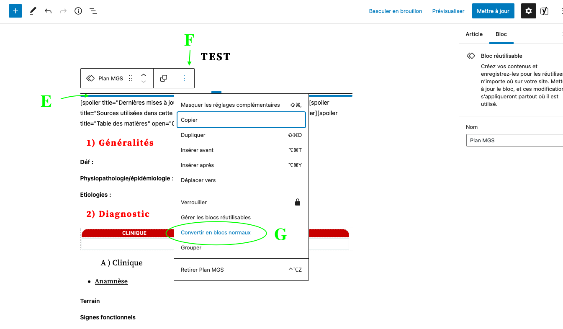
Task: Click Signes fonctionnels paragraph
Action: click(x=108, y=317)
